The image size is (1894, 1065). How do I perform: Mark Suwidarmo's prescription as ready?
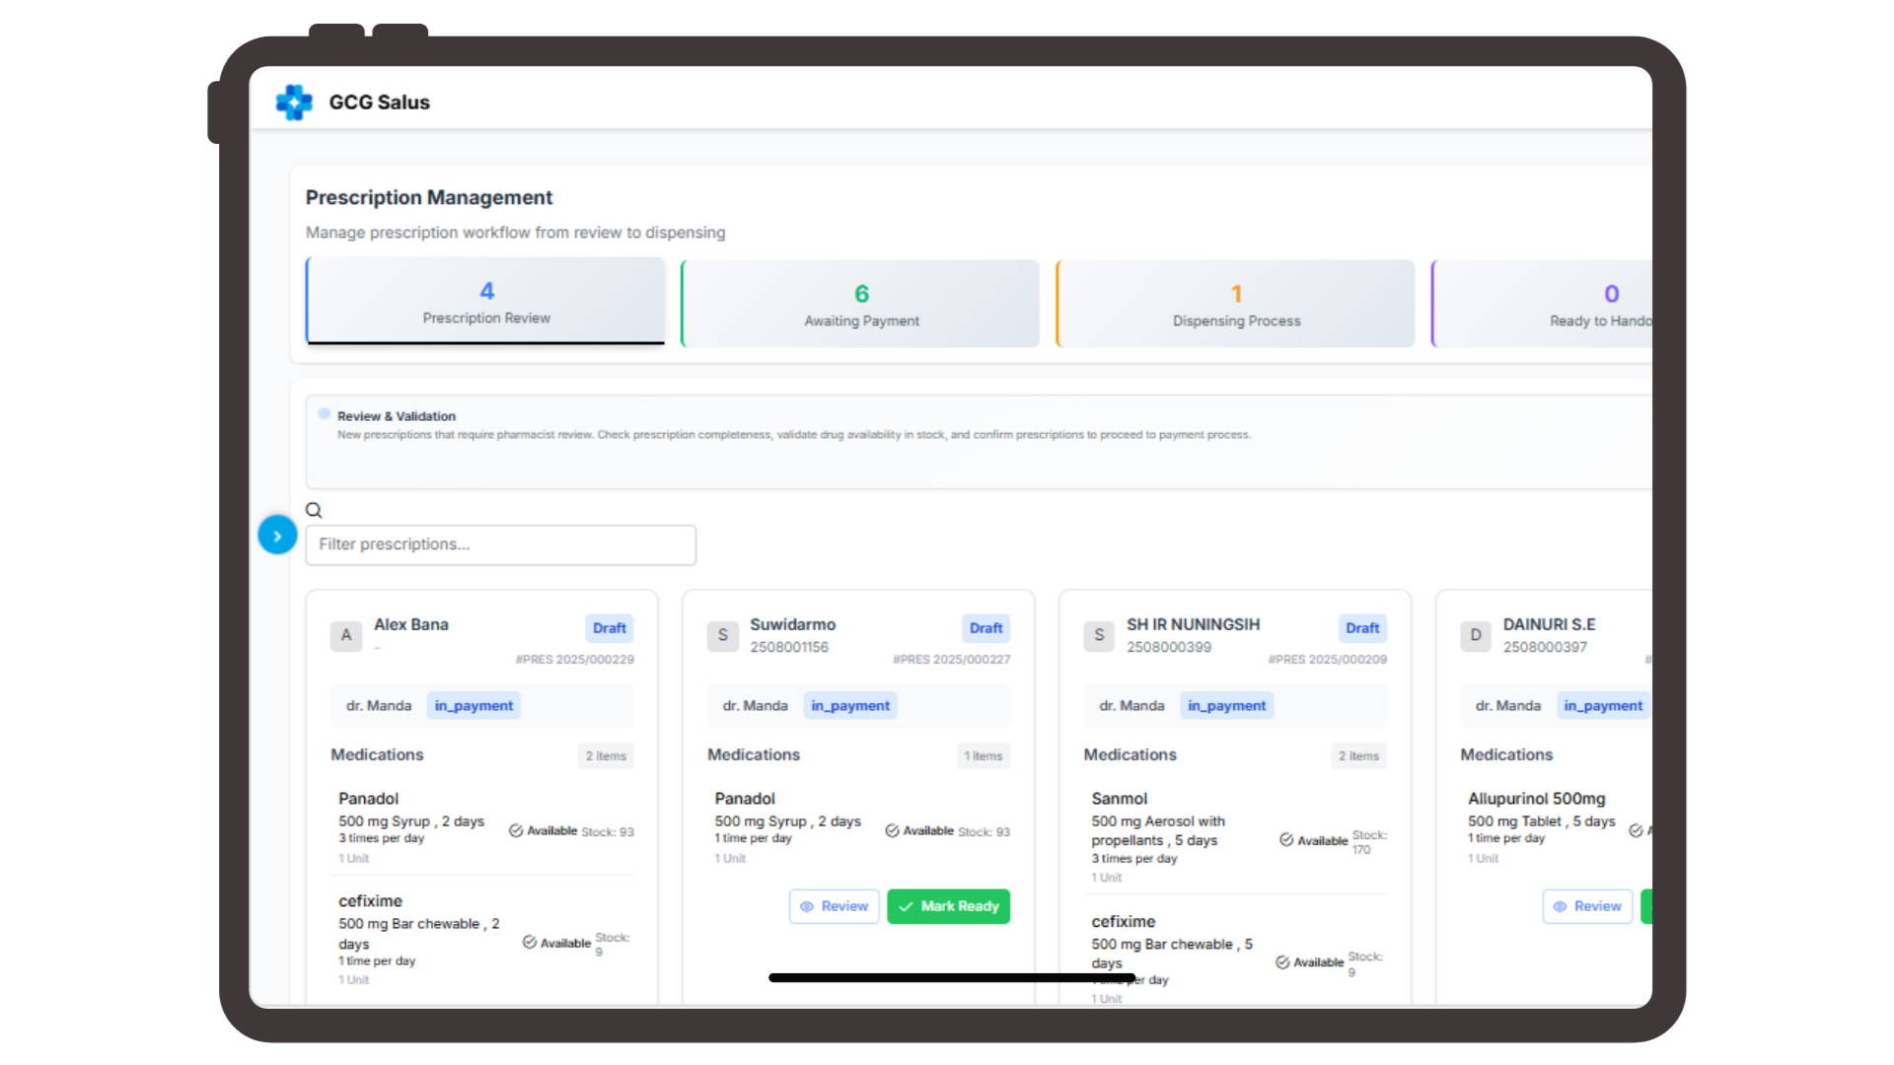pyautogui.click(x=948, y=906)
